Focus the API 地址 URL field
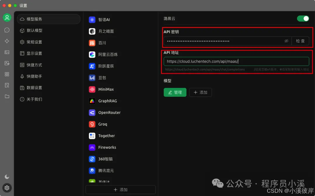 (x=236, y=61)
